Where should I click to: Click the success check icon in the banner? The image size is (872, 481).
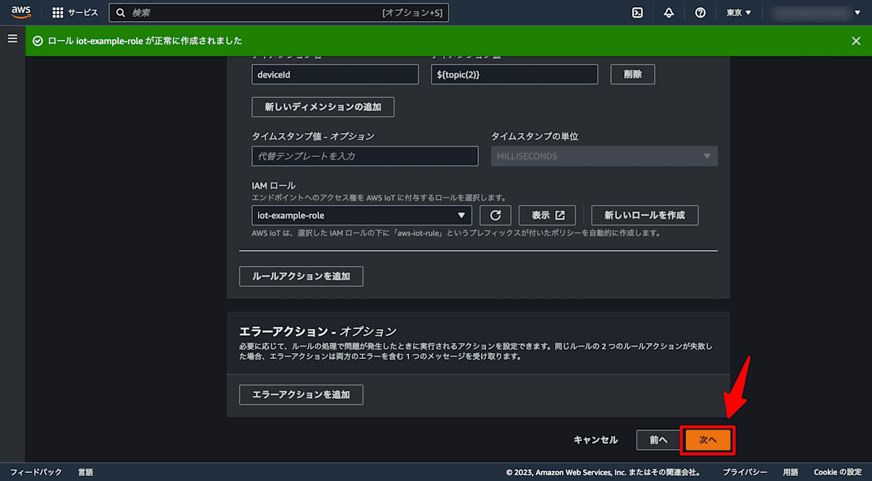pyautogui.click(x=38, y=41)
